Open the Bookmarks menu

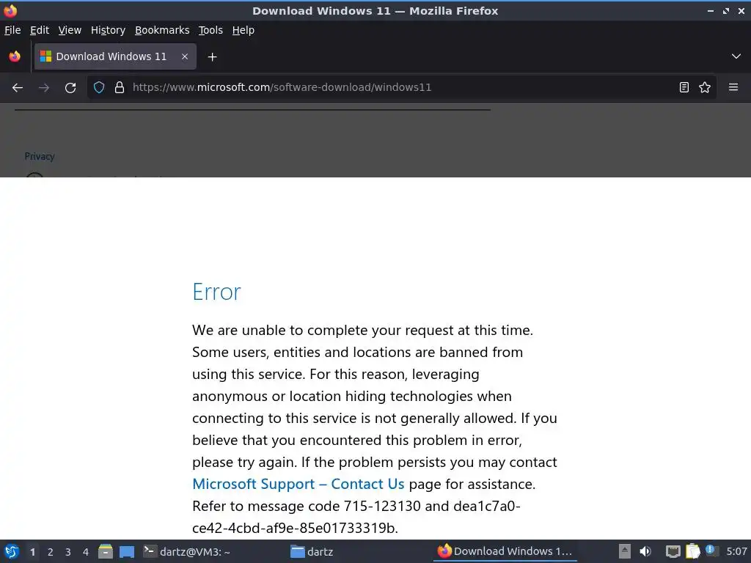coord(162,30)
